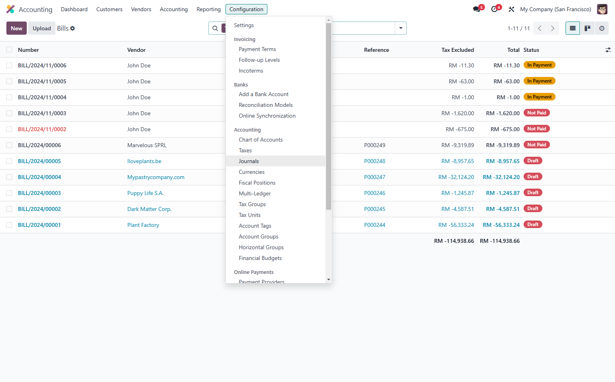Open reference P000249 cell
Screen dimensions: 615x382
point(374,145)
